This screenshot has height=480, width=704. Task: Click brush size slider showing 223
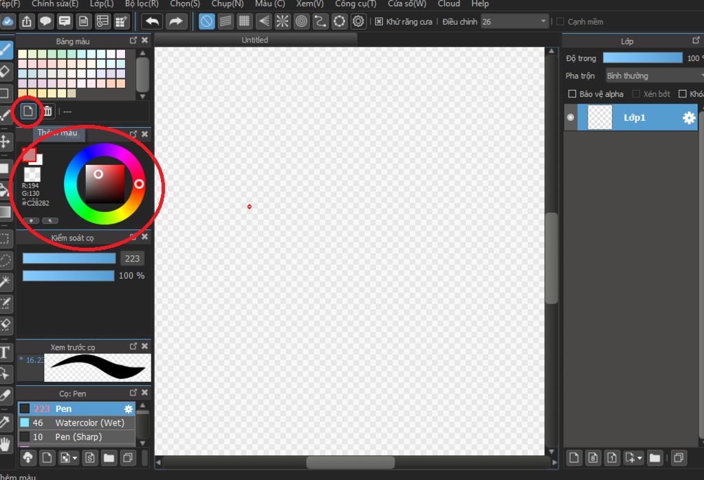69,258
